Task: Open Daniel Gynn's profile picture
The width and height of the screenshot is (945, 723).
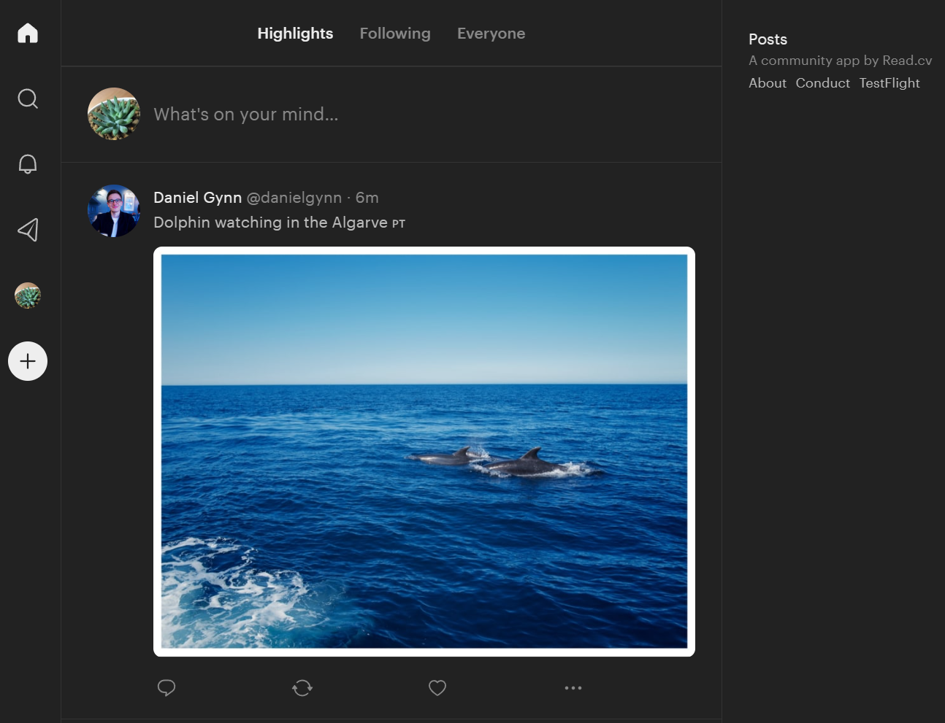Action: (114, 211)
